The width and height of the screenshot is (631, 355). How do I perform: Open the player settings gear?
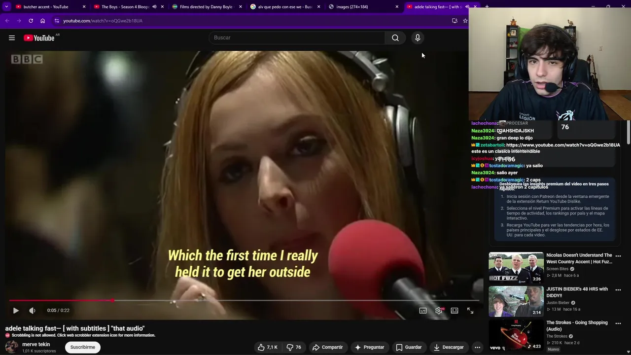pos(439,311)
